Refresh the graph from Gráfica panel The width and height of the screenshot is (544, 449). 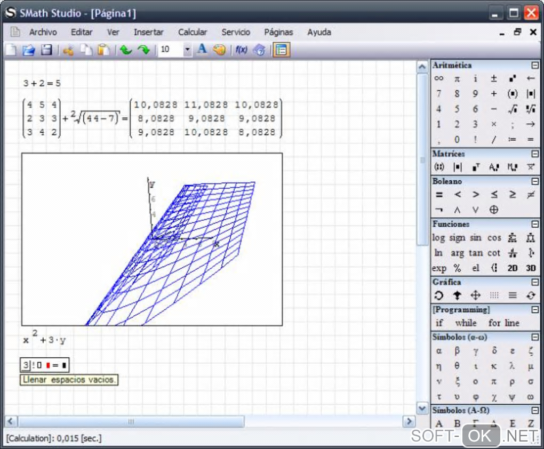(531, 295)
